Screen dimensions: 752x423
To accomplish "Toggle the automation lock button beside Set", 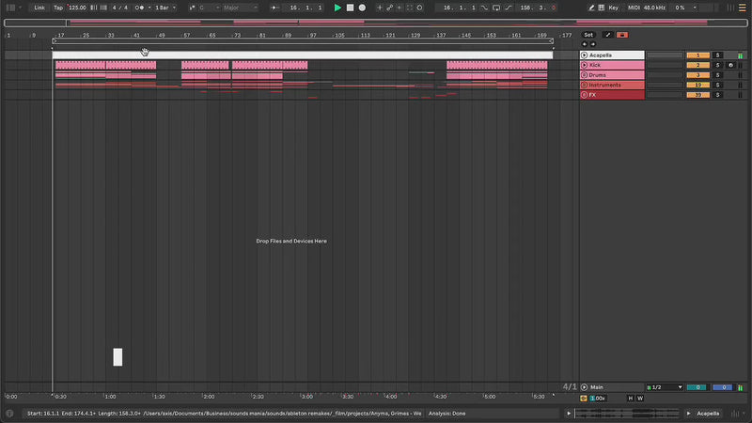I will pos(607,35).
